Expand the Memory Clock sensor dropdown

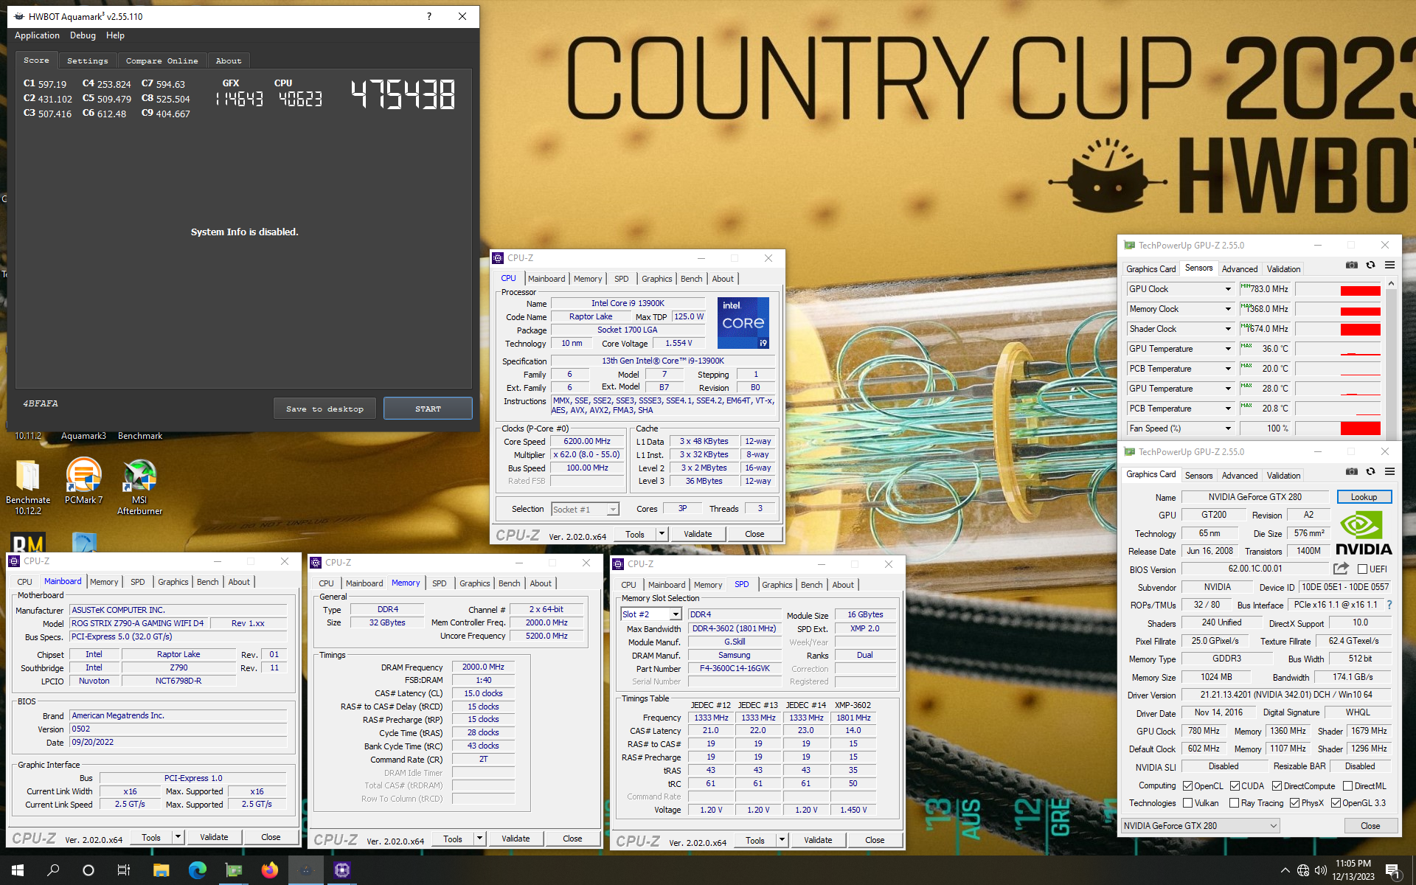point(1228,309)
